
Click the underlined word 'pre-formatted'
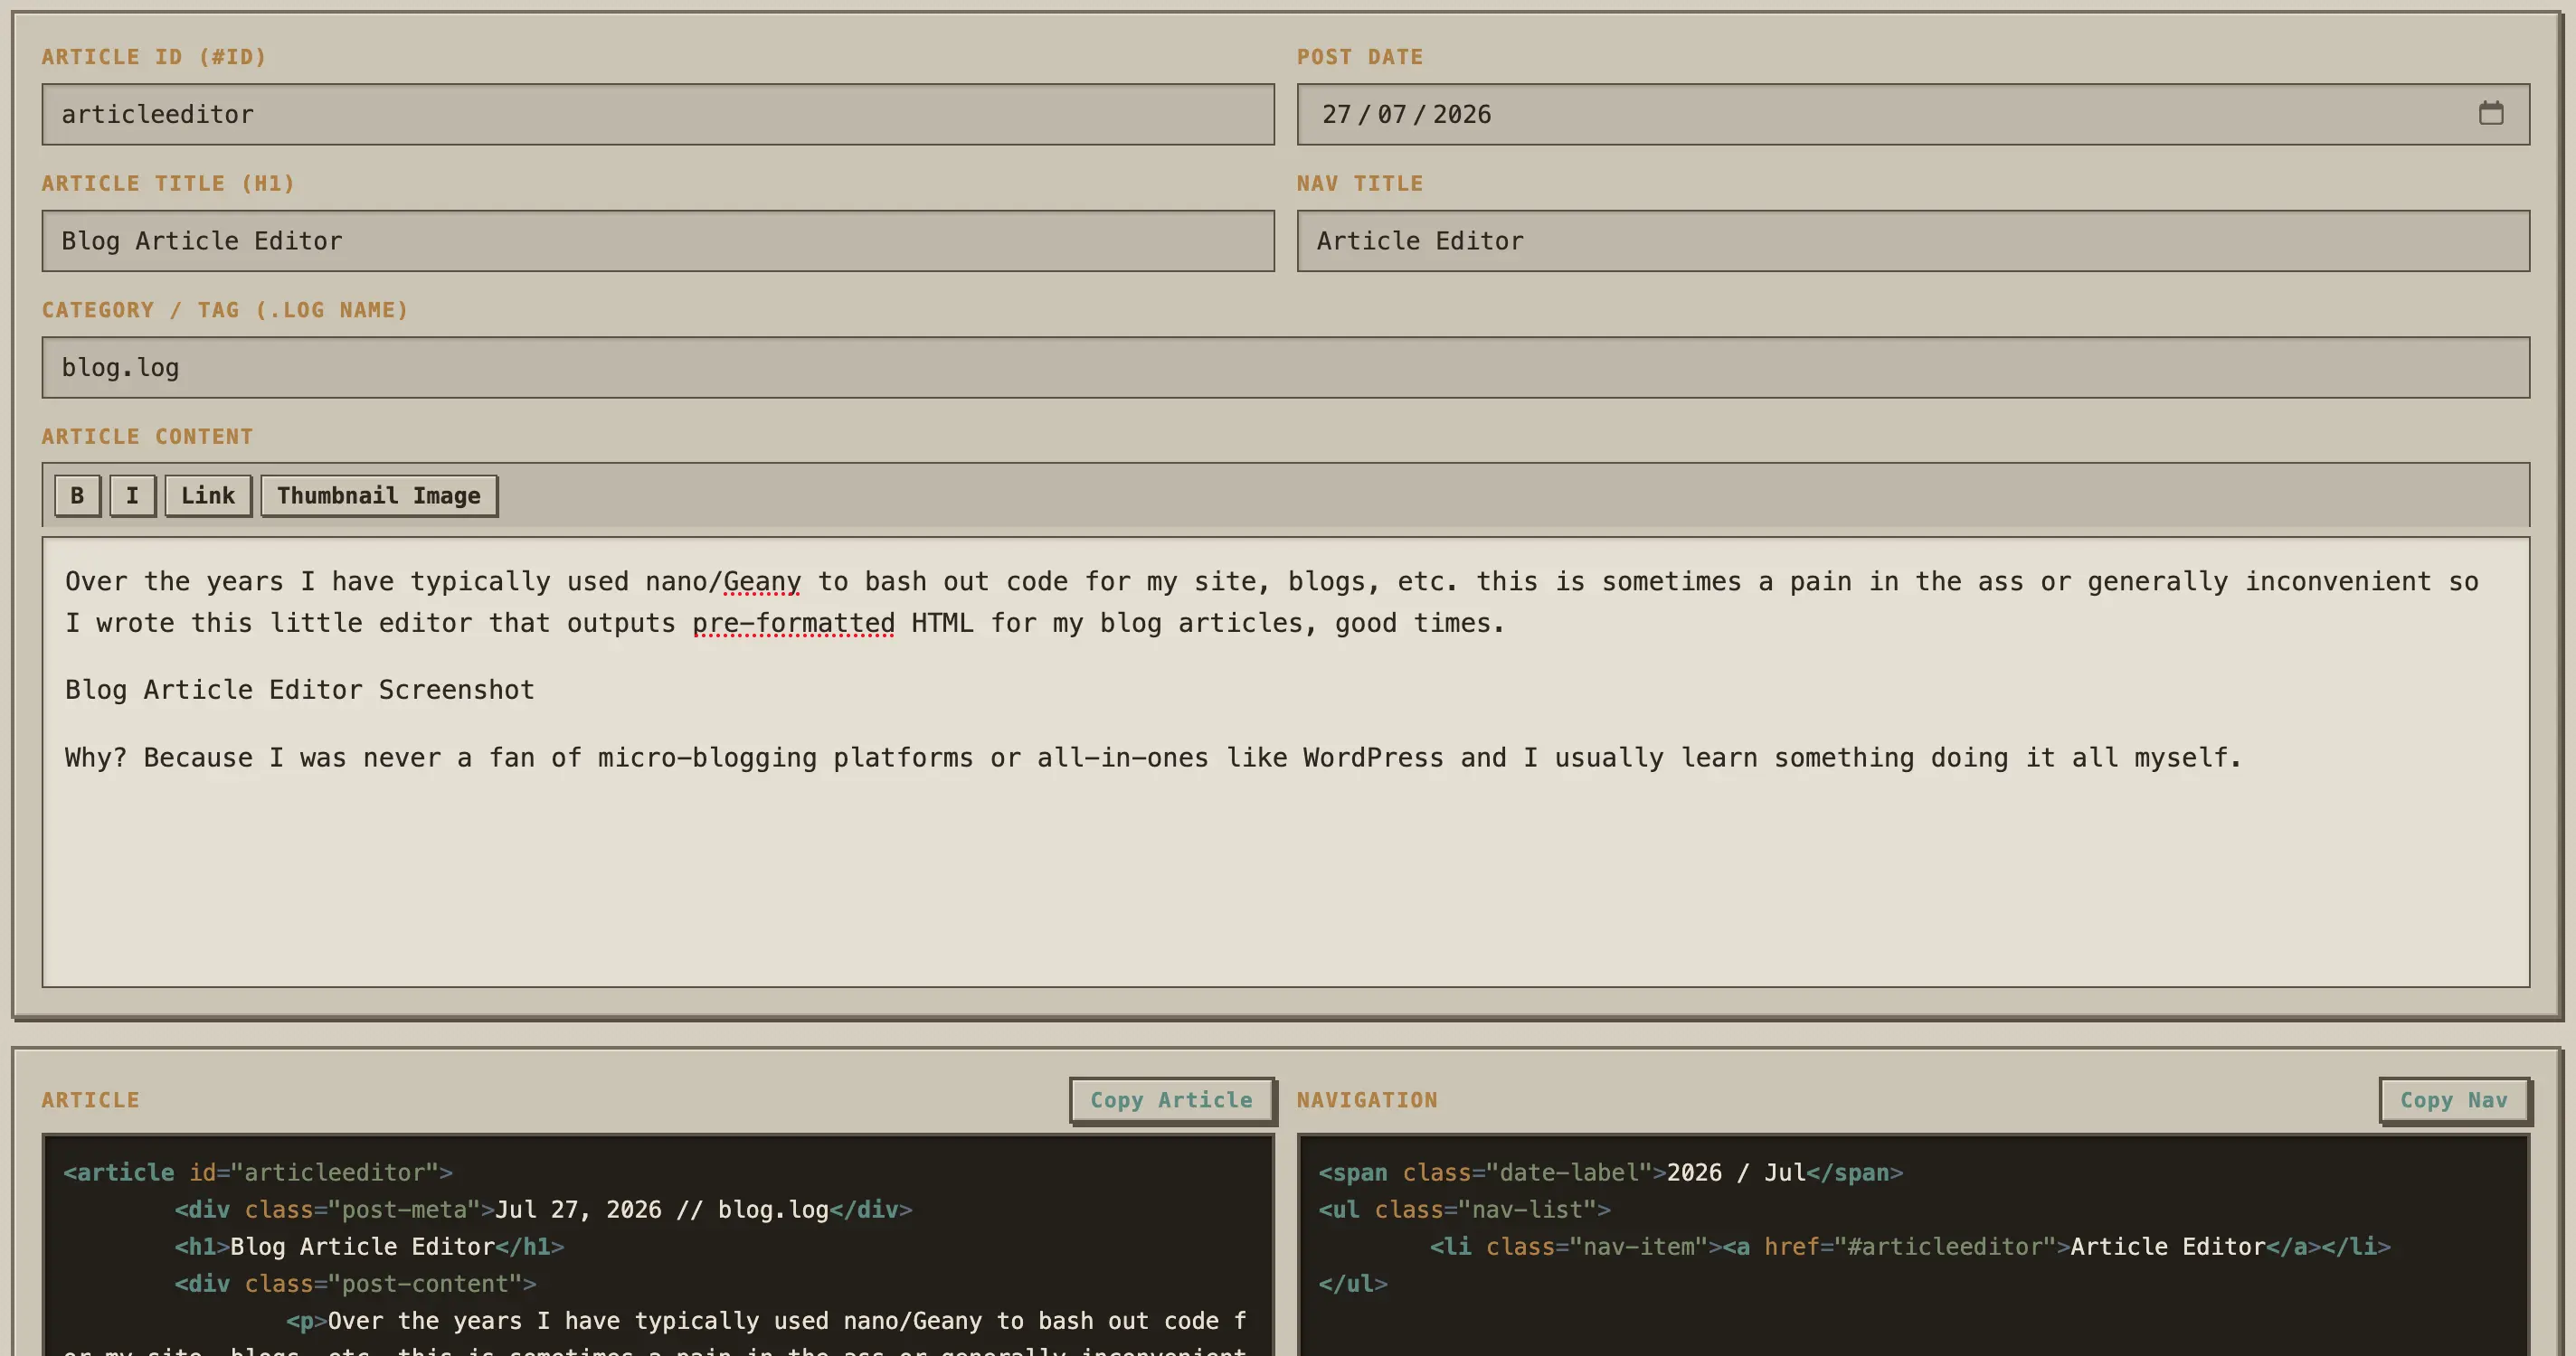click(794, 623)
